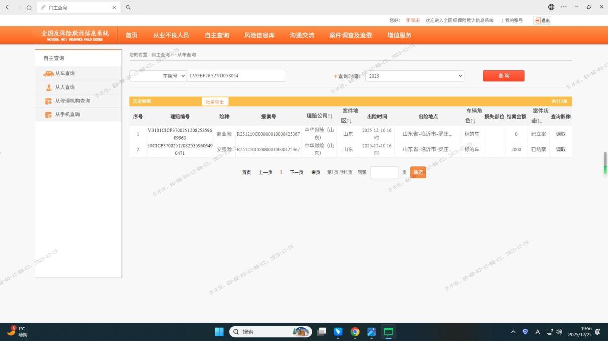This screenshot has height=341, width=608.
Task: Open the 案件调查及追偿 menu
Action: (351, 35)
